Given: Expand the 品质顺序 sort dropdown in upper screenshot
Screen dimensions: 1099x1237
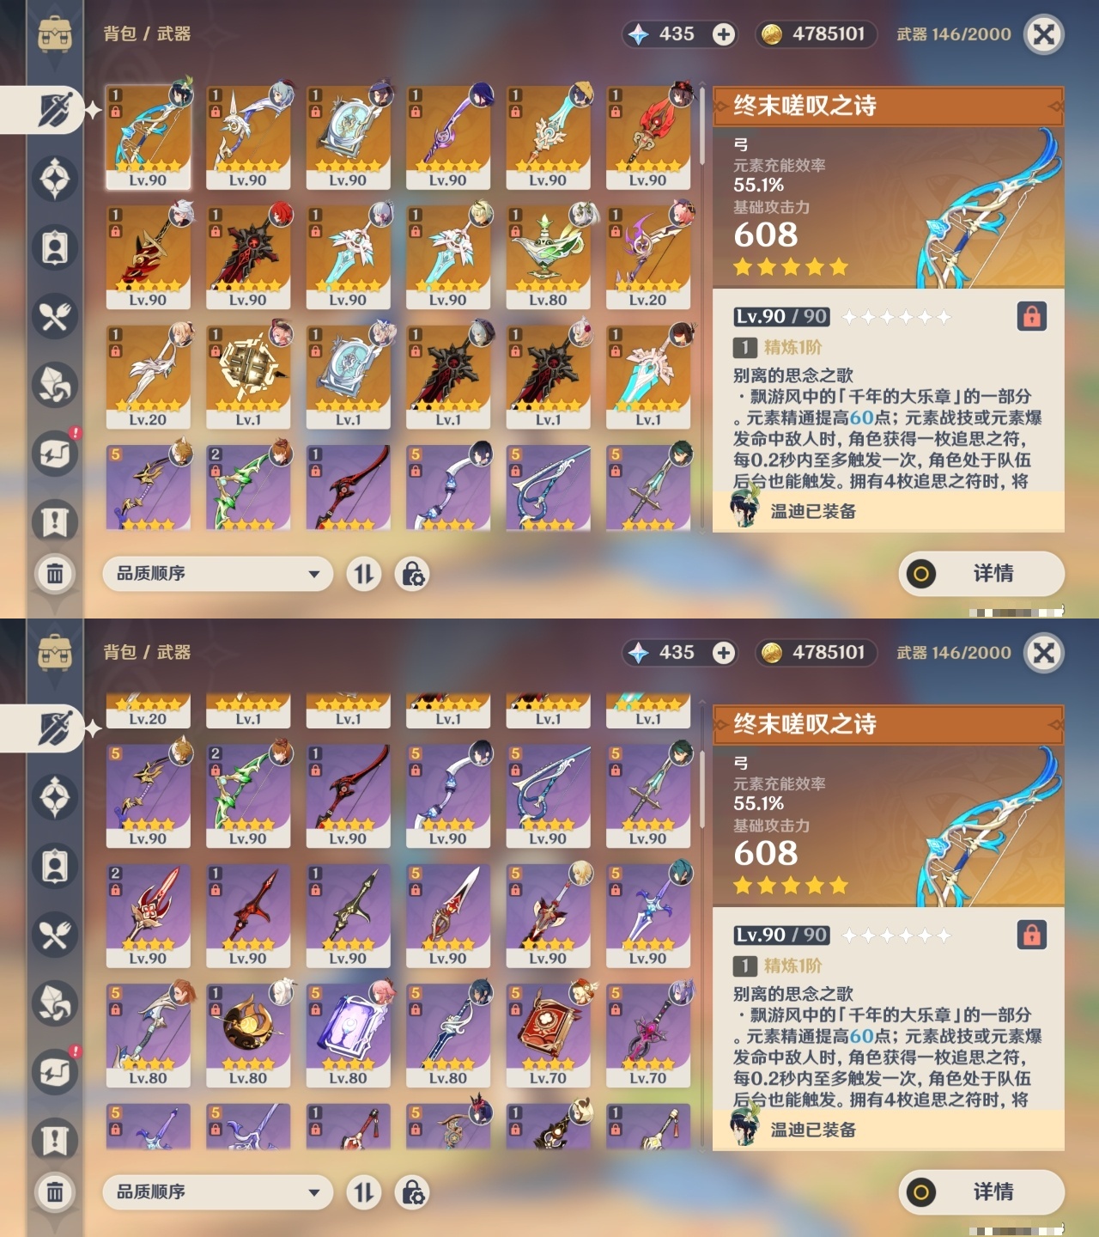Looking at the screenshot, I should pyautogui.click(x=218, y=574).
